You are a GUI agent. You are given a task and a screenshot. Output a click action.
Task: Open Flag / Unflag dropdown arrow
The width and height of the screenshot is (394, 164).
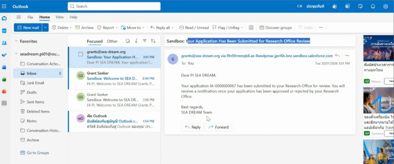(x=242, y=28)
